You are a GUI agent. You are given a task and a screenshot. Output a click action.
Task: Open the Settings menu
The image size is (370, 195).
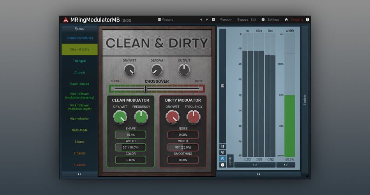tap(273, 19)
